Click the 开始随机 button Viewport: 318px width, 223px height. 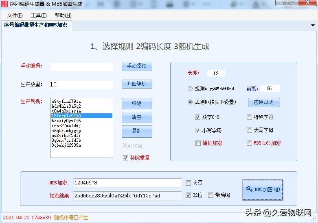point(137,84)
